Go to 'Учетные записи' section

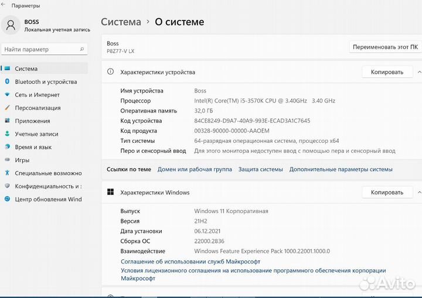[x=36, y=134]
